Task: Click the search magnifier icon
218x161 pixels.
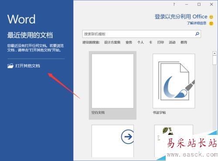Action: 197,34
